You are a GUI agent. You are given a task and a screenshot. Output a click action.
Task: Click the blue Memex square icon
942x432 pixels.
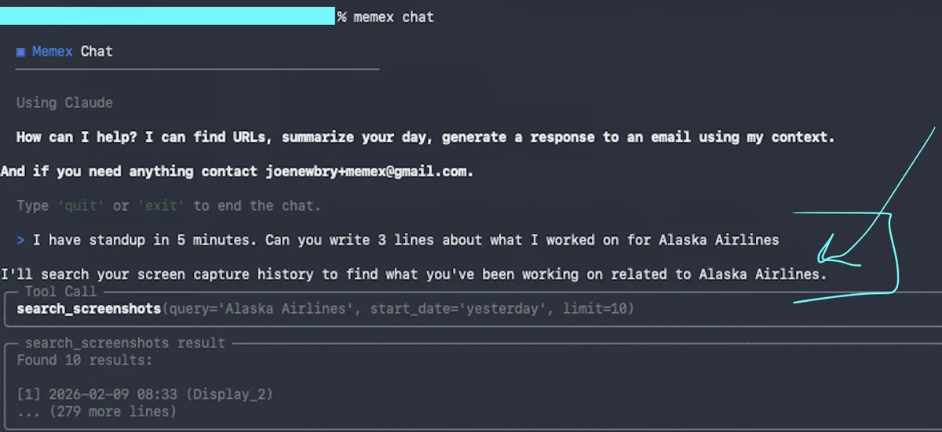click(x=20, y=52)
